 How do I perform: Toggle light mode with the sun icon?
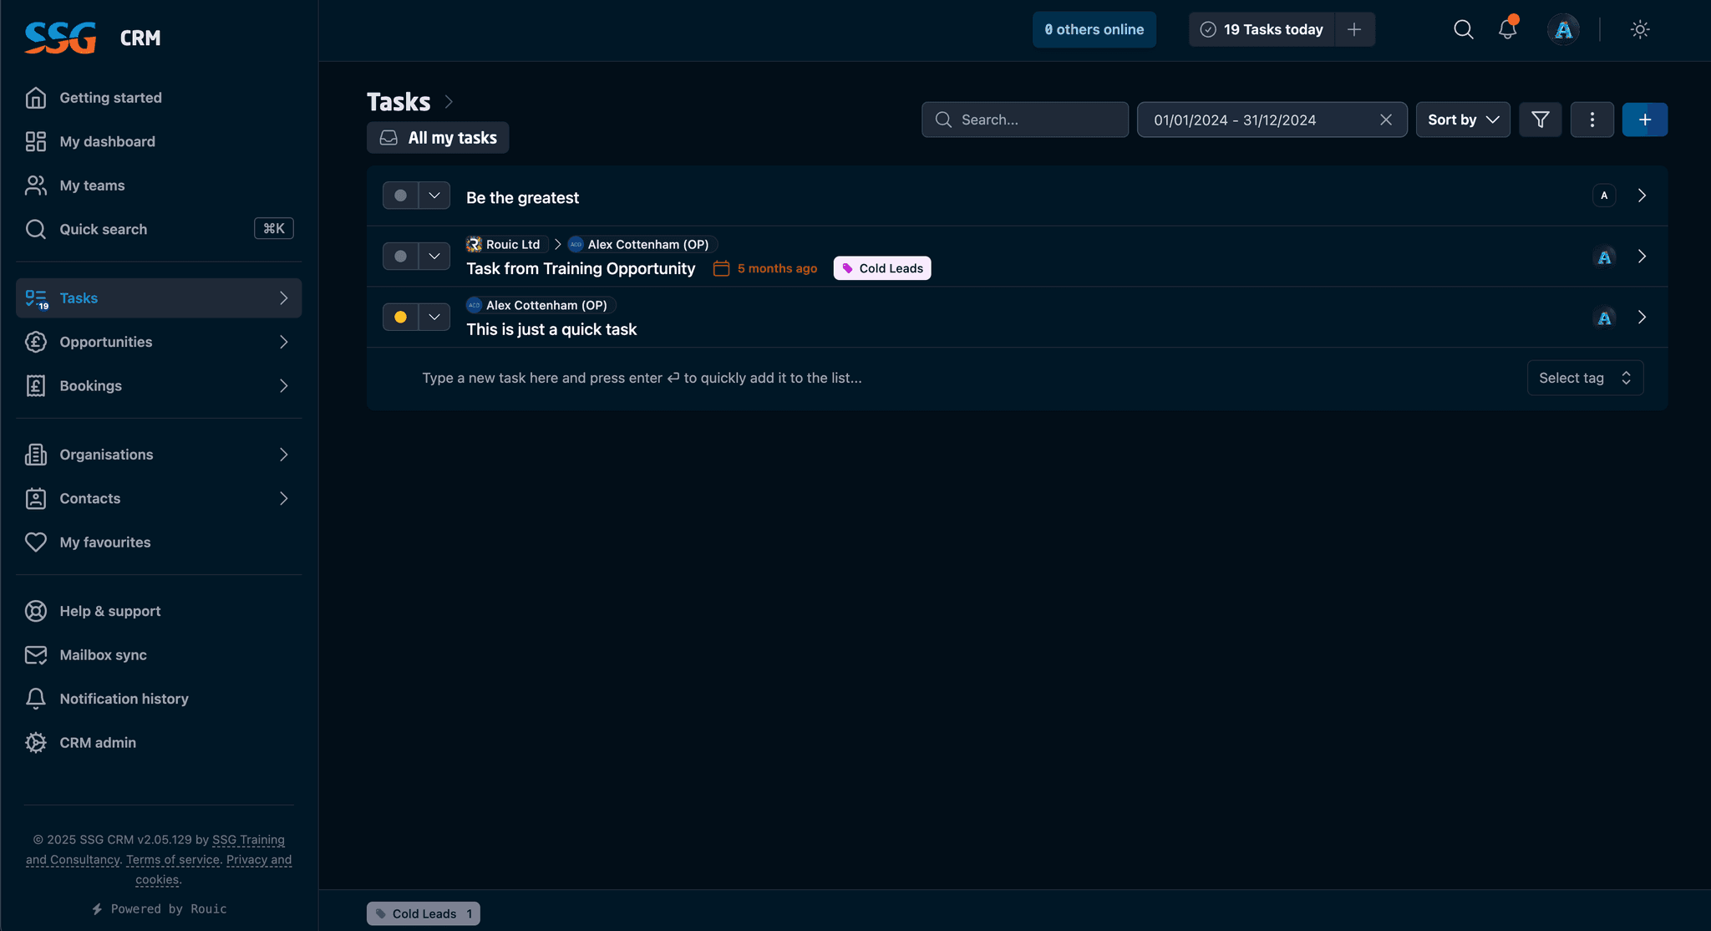tap(1639, 29)
